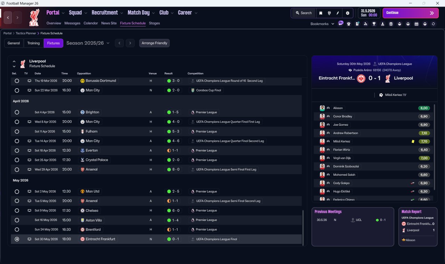445x264 pixels.
Task: Click the bookmark icon beside Search
Action: coord(321,13)
